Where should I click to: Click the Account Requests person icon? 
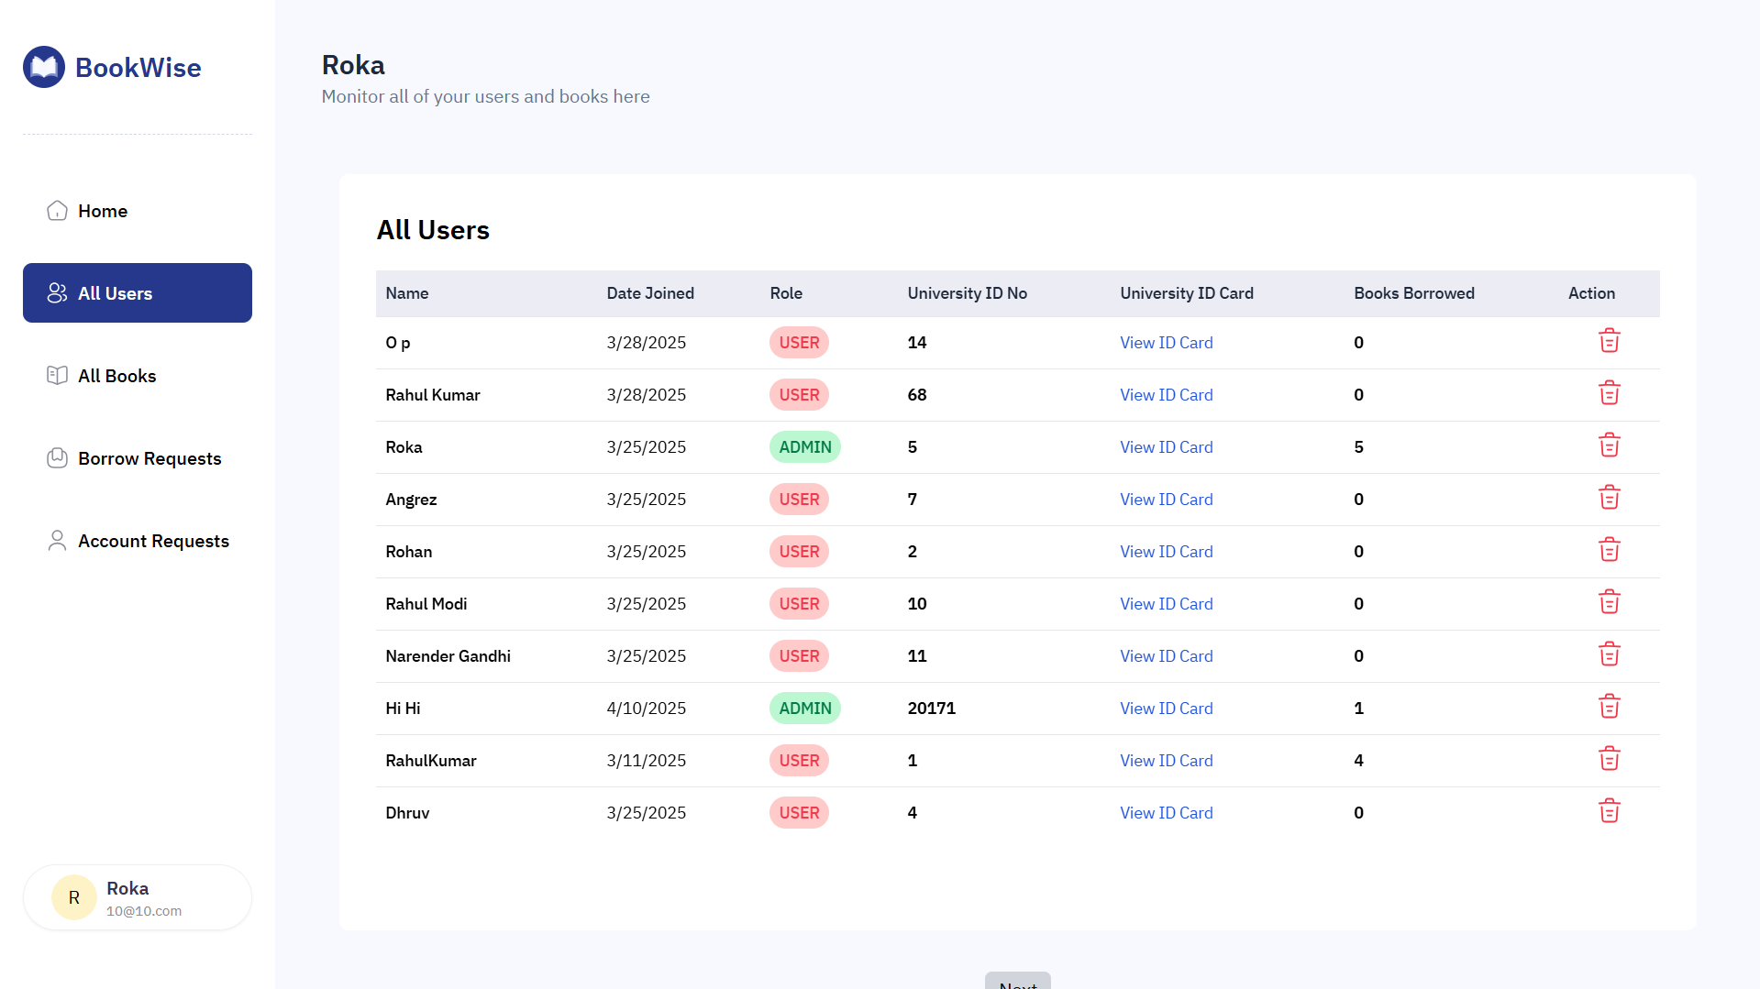click(57, 540)
